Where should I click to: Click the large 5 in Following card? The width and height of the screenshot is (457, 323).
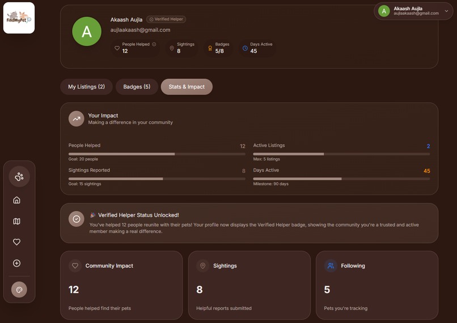pyautogui.click(x=327, y=290)
